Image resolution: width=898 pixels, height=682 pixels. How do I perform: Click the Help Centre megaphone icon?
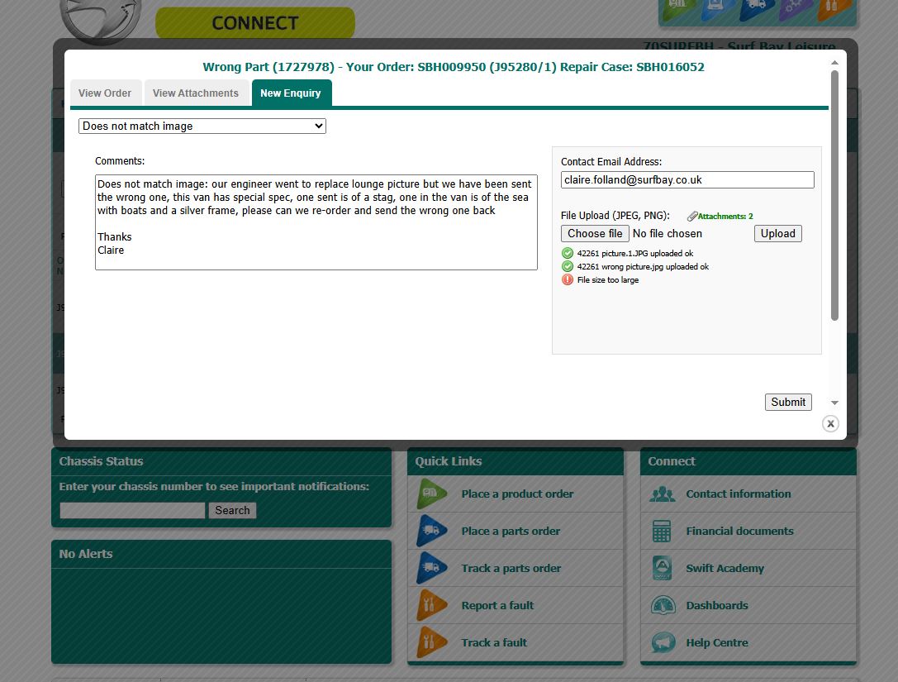(663, 643)
